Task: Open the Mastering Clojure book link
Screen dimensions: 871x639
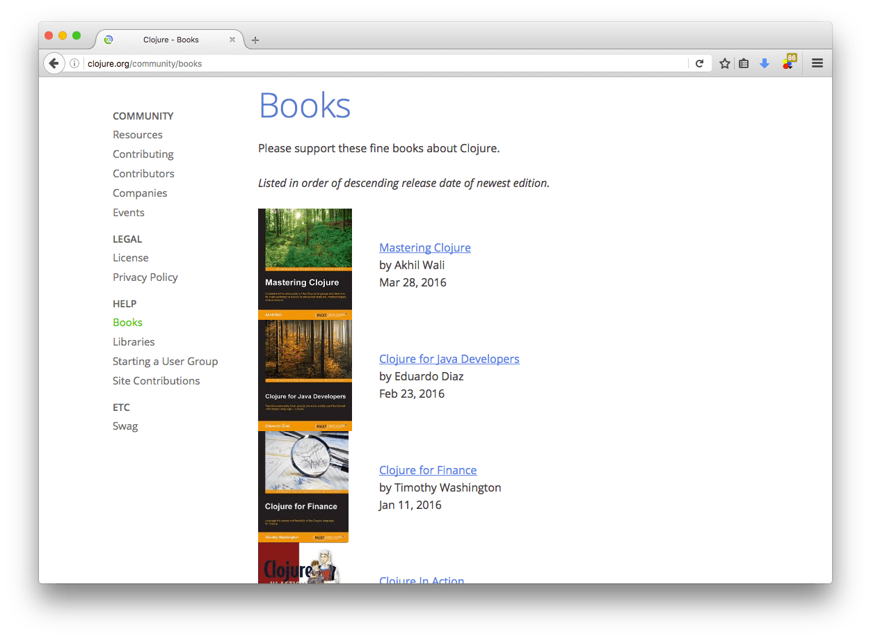Action: pos(425,248)
